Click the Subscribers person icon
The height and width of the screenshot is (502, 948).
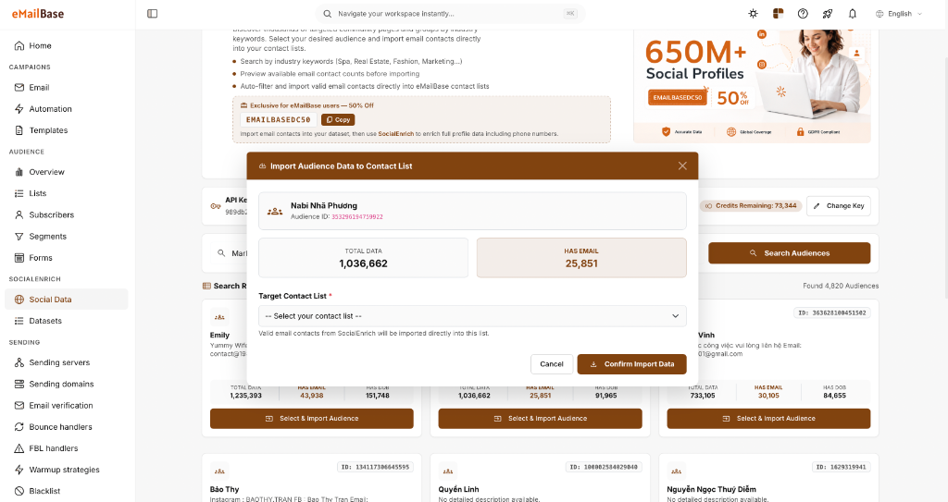19,214
